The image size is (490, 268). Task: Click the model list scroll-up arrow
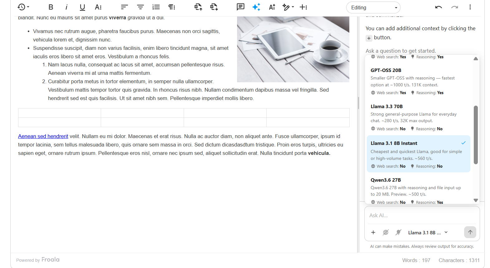pos(476,59)
